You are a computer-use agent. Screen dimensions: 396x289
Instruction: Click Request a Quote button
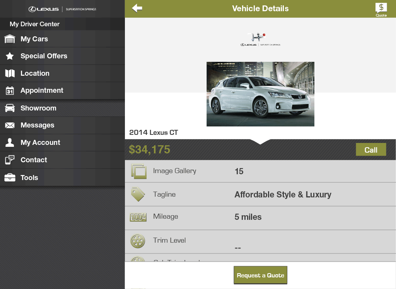[x=260, y=275]
